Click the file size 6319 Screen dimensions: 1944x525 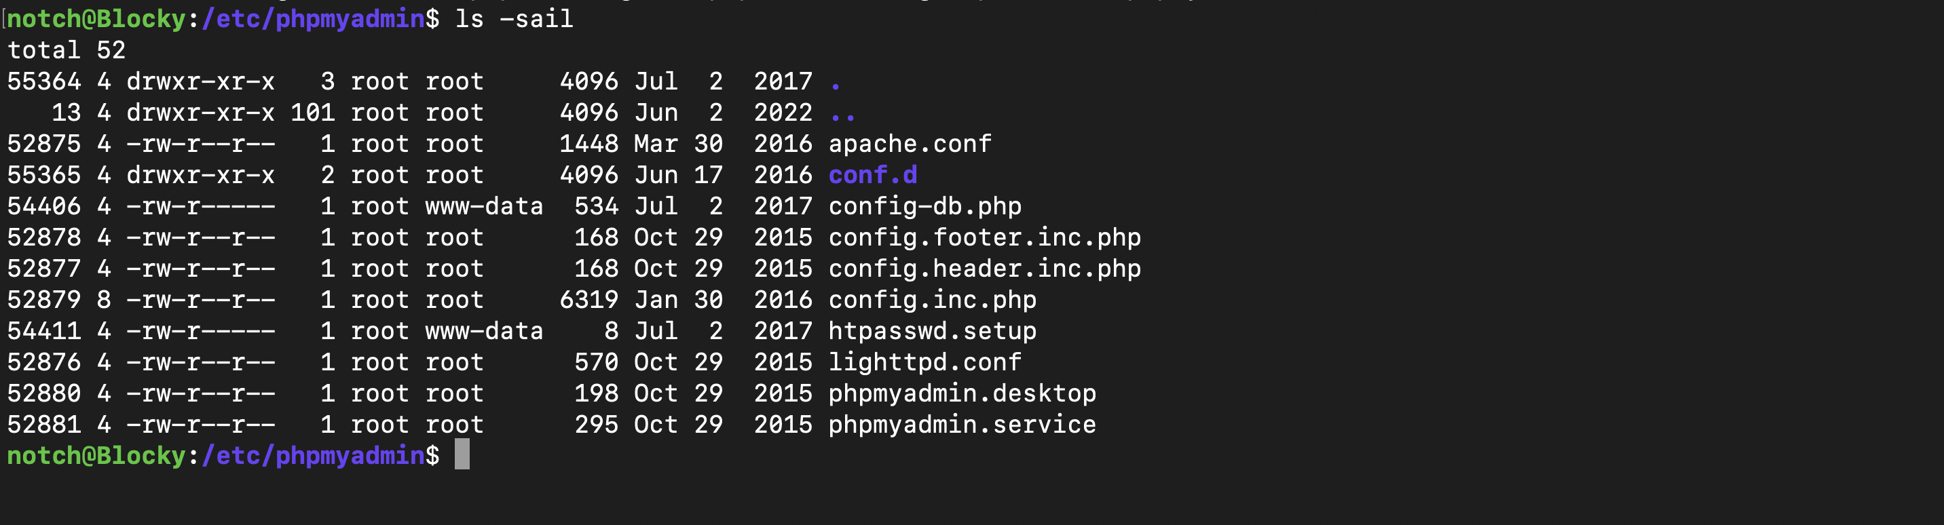[x=588, y=300]
